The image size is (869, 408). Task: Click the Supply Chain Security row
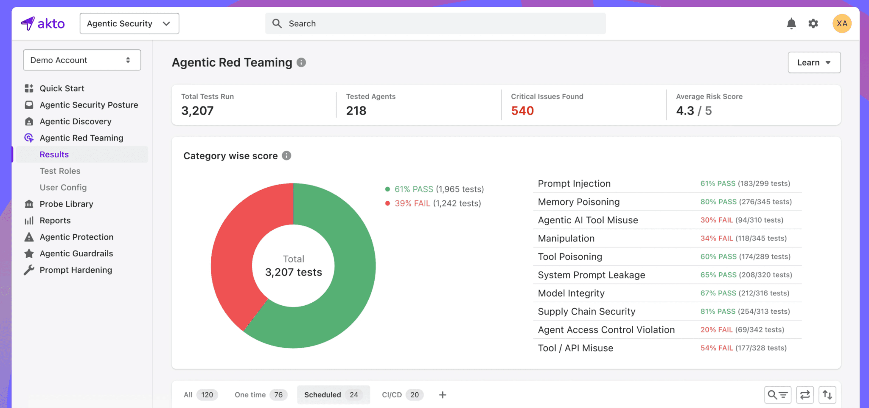[667, 311]
